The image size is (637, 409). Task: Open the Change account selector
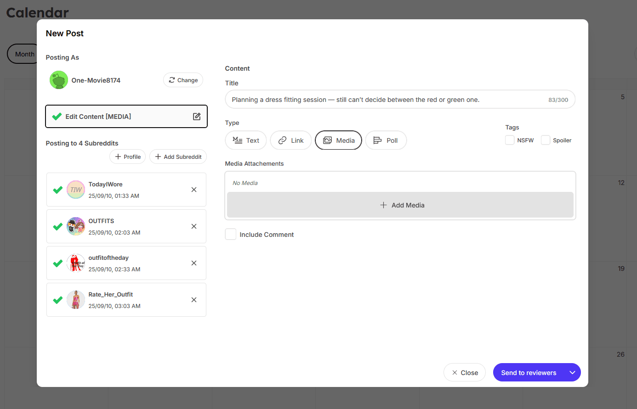coord(183,79)
